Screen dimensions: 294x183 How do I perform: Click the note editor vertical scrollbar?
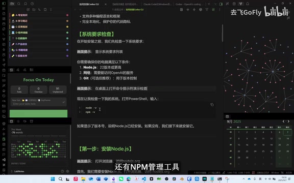[223, 33]
